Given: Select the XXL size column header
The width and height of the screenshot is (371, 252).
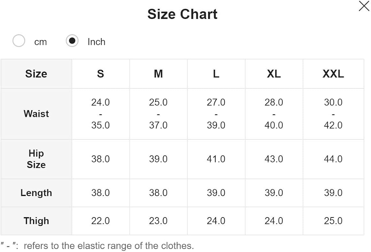Looking at the screenshot, I should click(x=333, y=74).
